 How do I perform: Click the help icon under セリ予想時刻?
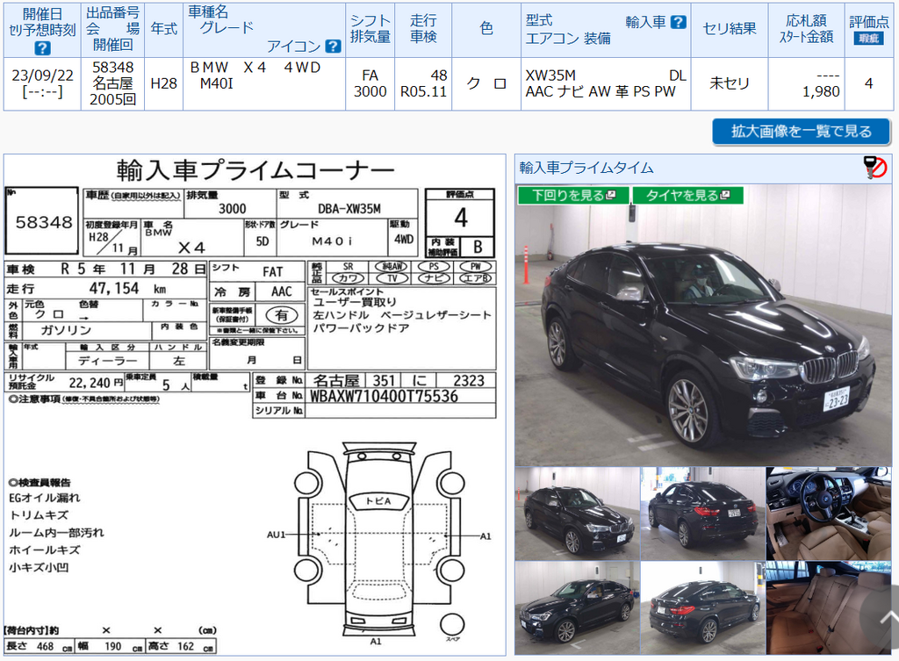pyautogui.click(x=42, y=48)
